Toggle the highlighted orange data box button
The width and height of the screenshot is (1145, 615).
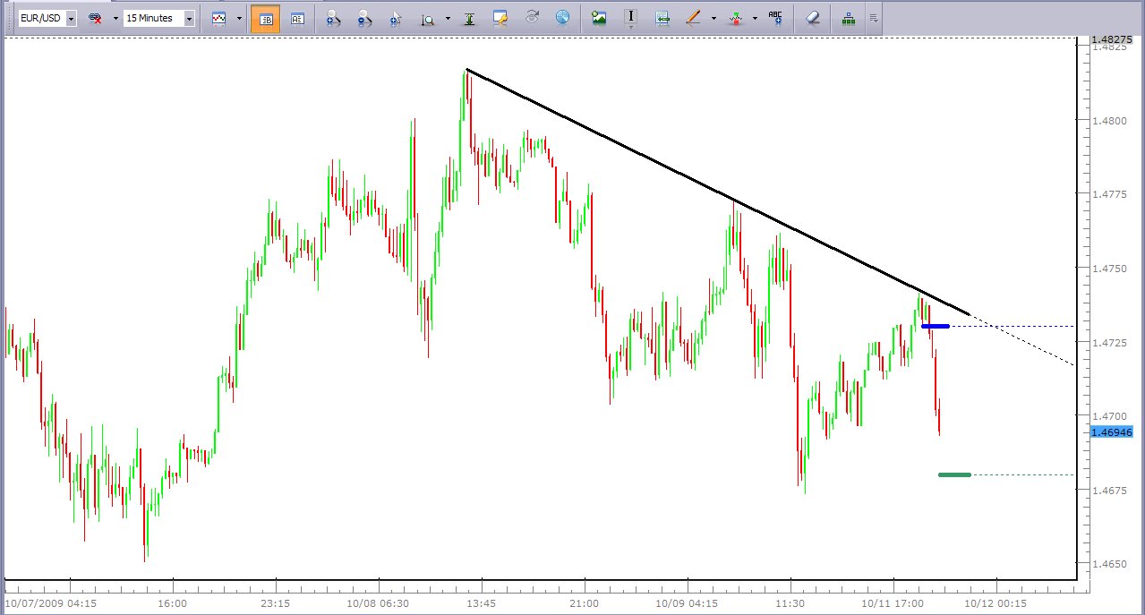pos(265,18)
